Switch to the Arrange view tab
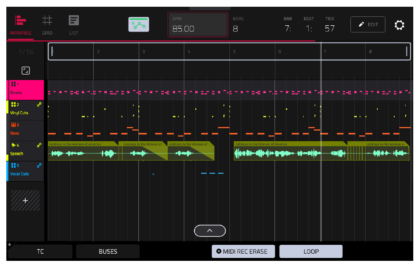 tap(21, 25)
